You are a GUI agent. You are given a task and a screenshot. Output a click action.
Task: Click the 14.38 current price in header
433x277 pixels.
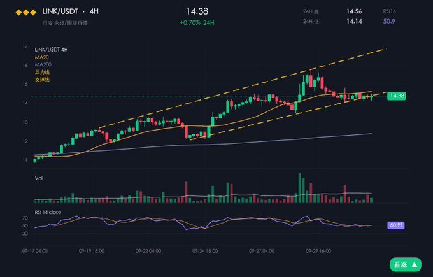pos(197,11)
